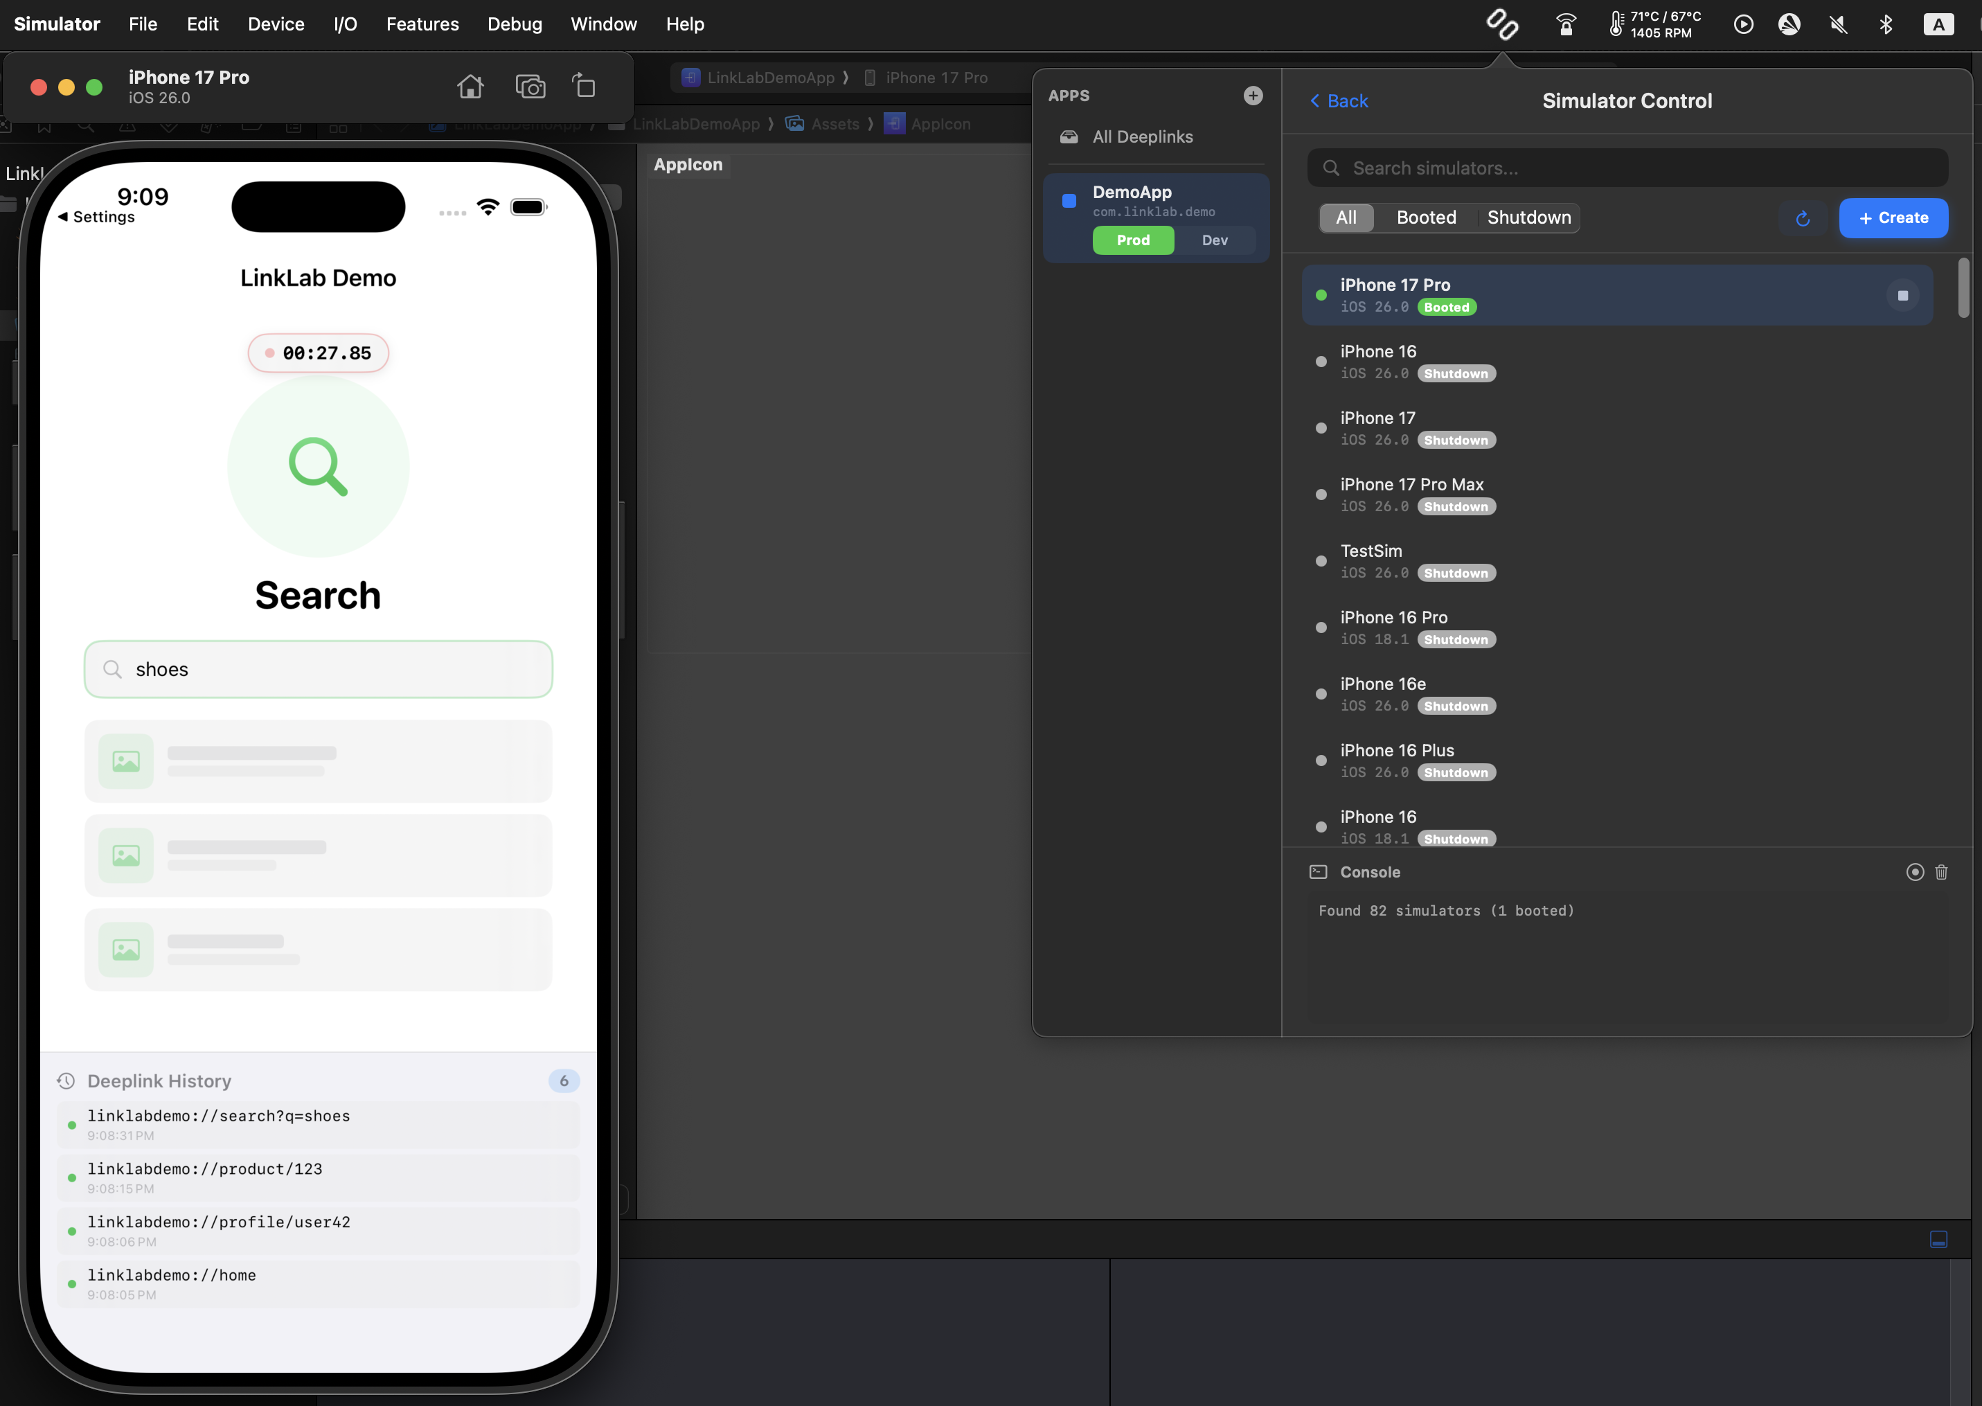Expand the Deeplink History section
Image resolution: width=1982 pixels, height=1406 pixels.
(159, 1080)
